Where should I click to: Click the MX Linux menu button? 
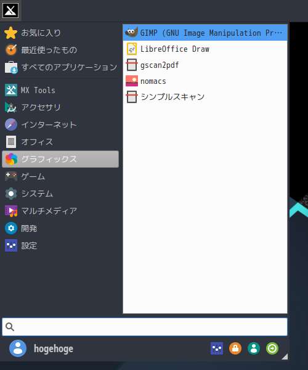(10, 10)
